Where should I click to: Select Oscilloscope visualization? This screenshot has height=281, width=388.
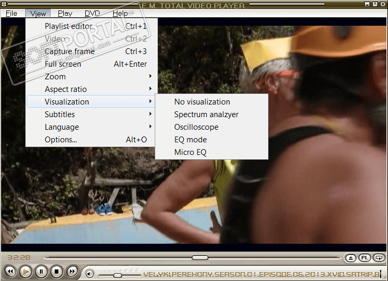[212, 127]
